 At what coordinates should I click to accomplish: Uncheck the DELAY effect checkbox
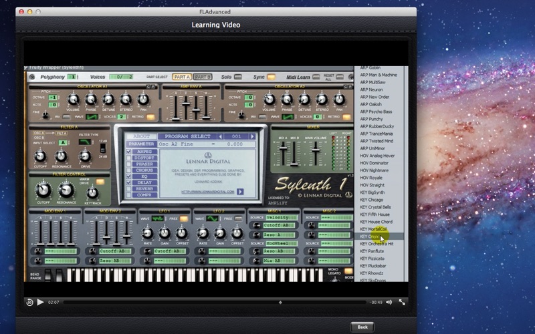pyautogui.click(x=128, y=182)
